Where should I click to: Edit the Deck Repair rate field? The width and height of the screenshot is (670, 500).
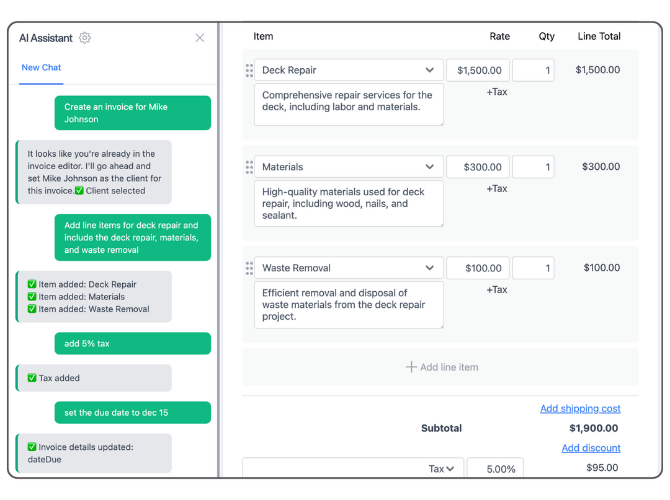(478, 70)
